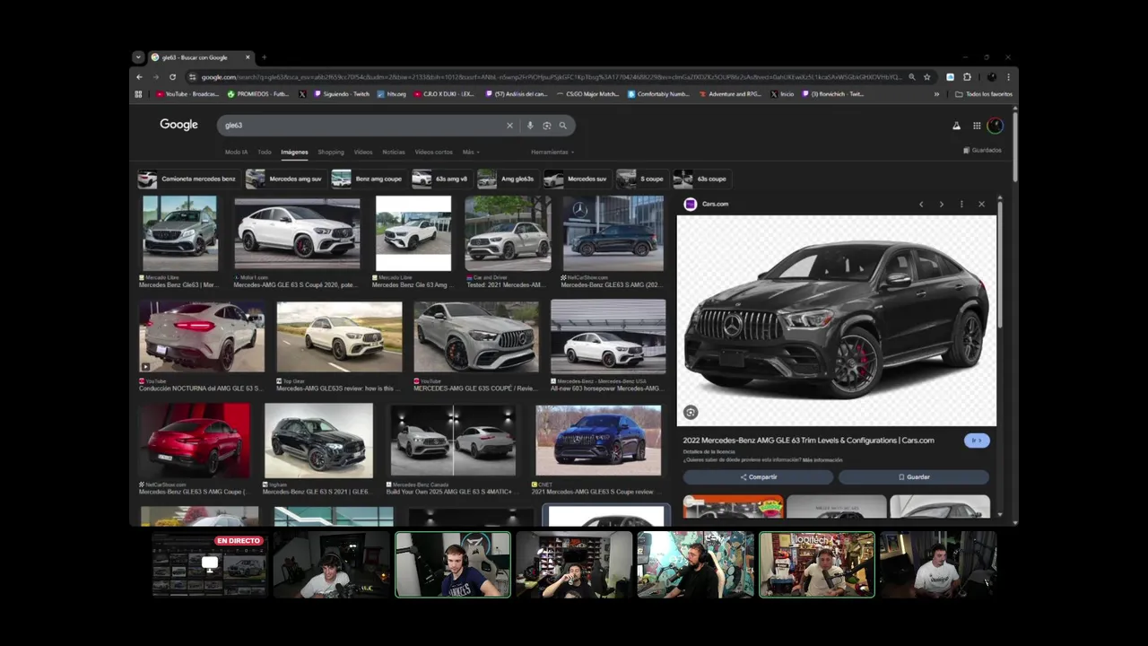Image resolution: width=1148 pixels, height=646 pixels.
Task: Save the image with Guardar
Action: (914, 477)
